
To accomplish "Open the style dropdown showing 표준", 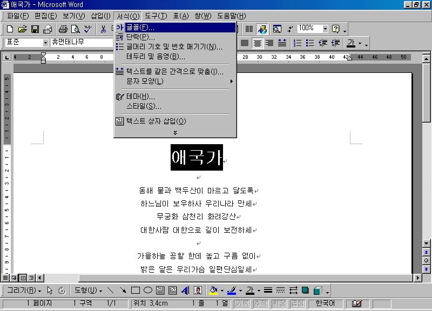I will tap(45, 43).
